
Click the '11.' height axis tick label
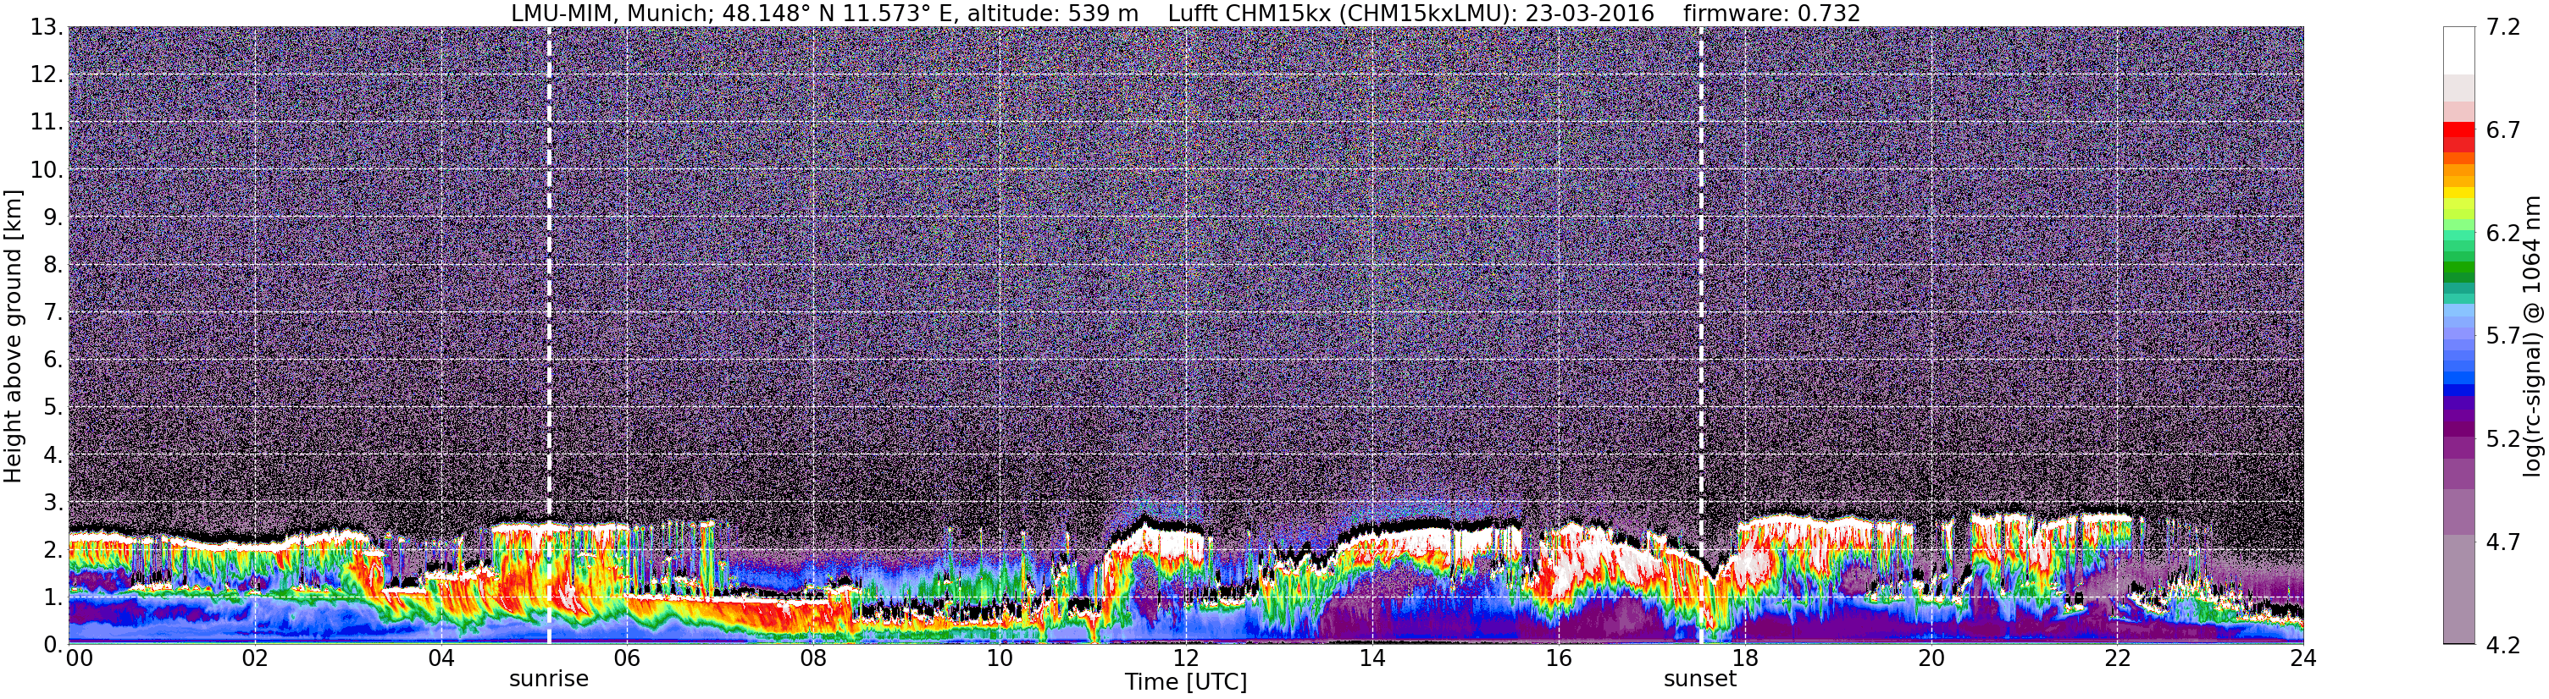tap(47, 122)
